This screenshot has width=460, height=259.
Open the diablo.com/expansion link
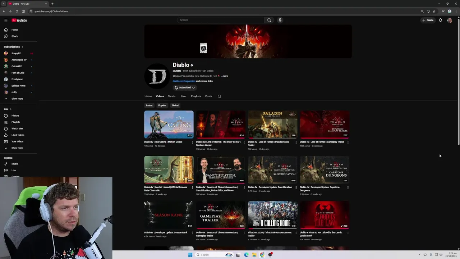(184, 81)
